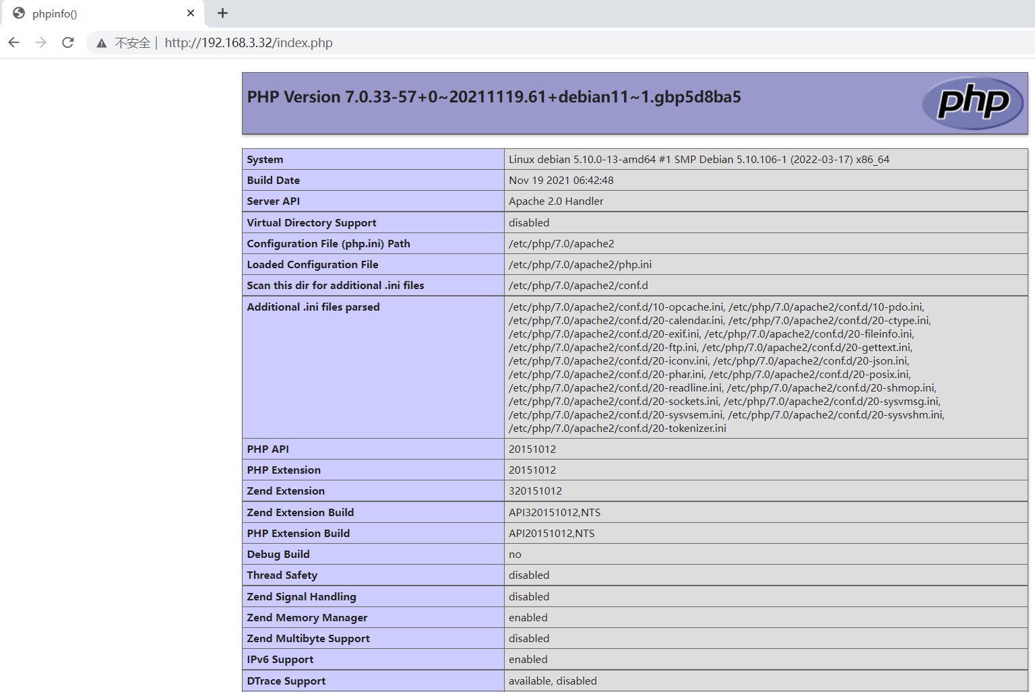1035x692 pixels.
Task: Click the 'Thread Safety' label
Action: pos(282,575)
